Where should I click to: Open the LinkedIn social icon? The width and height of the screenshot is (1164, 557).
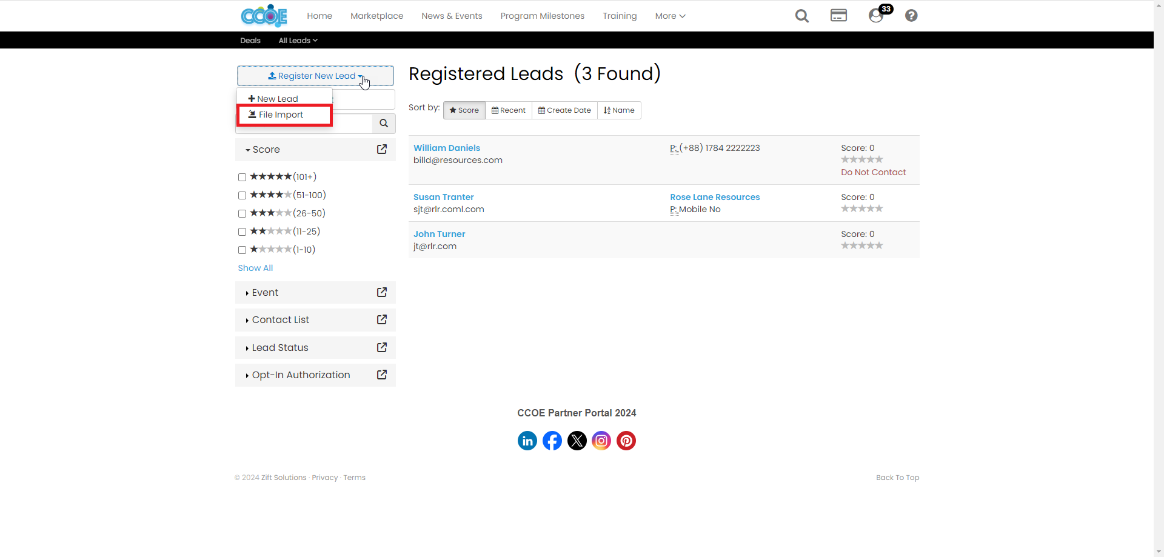point(527,441)
